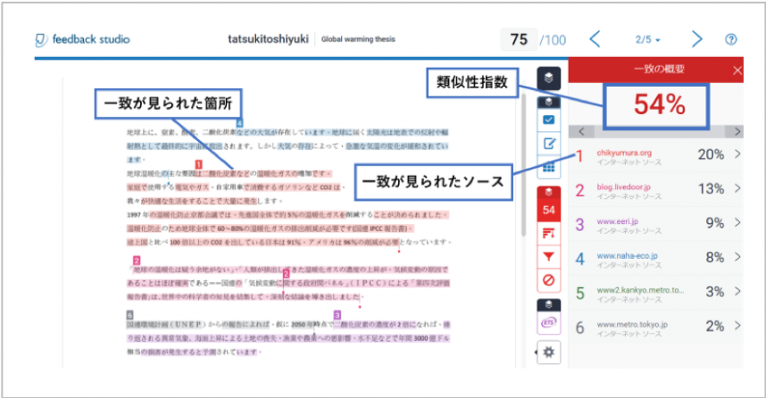This screenshot has height=398, width=766.
Task: Click the tatsukitoshiyuki student name
Action: point(268,39)
